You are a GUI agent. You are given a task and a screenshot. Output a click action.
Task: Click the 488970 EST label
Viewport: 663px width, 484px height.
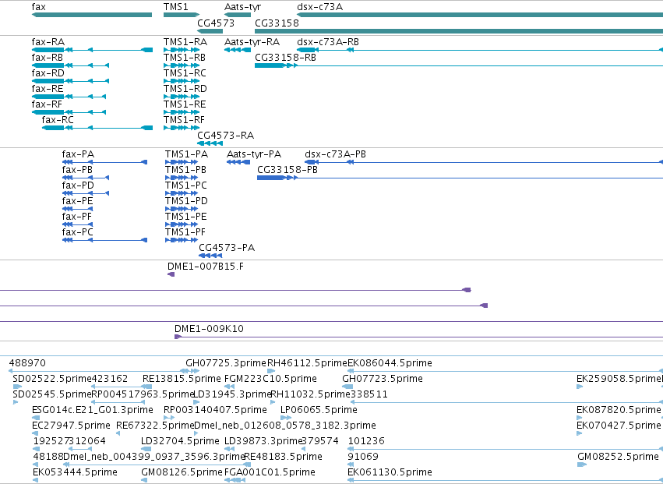pos(27,363)
